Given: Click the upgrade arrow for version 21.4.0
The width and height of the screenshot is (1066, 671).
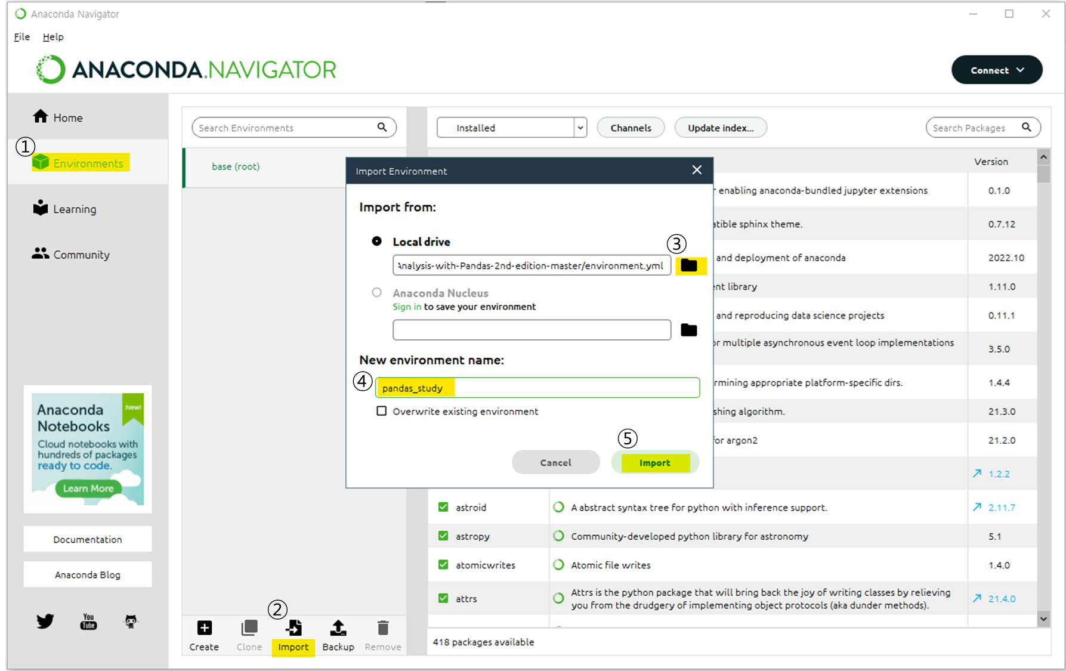Looking at the screenshot, I should coord(977,598).
